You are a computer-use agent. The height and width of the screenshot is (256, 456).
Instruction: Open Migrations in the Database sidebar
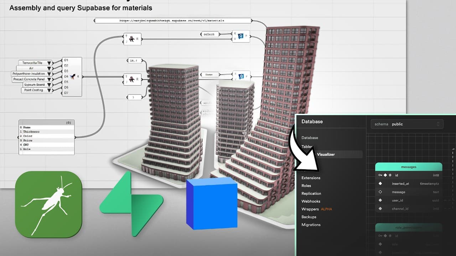point(311,225)
